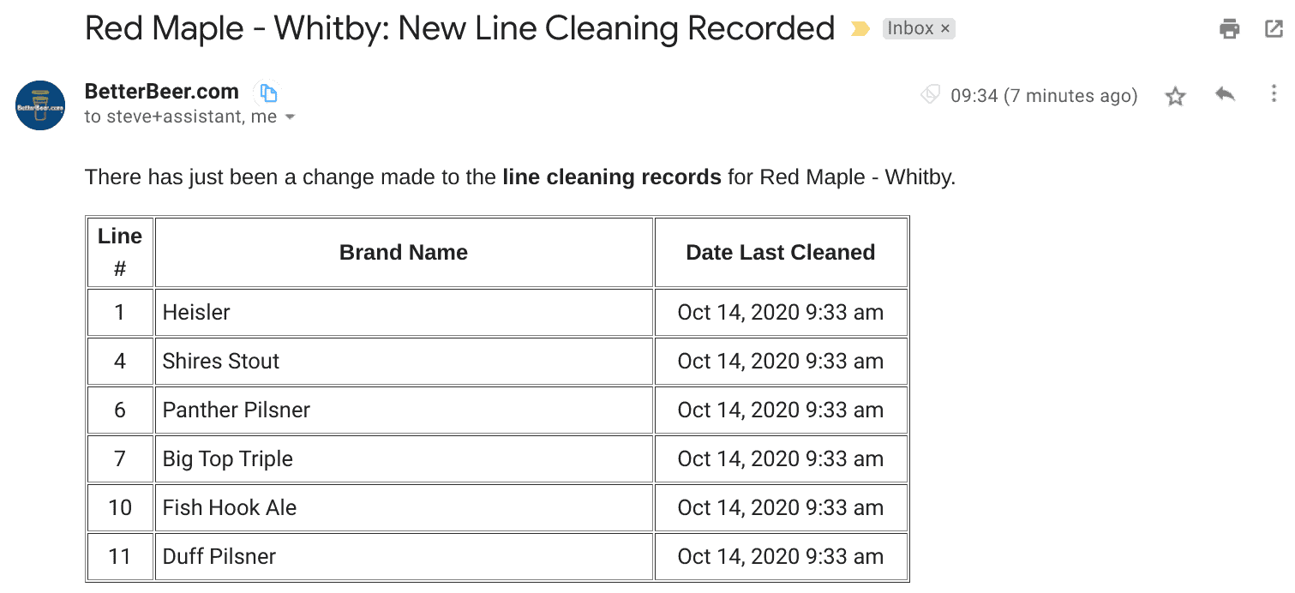The height and width of the screenshot is (593, 1295).
Task: Click the Inbox label chip
Action: [919, 29]
